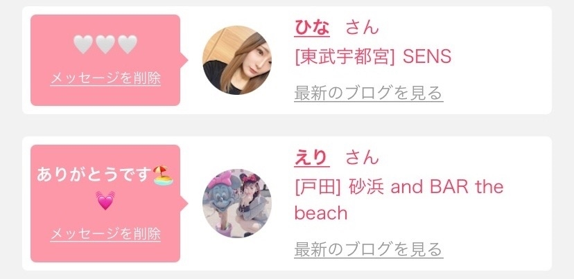Click the pointer arrow of ひな's bubble

pos(184,60)
